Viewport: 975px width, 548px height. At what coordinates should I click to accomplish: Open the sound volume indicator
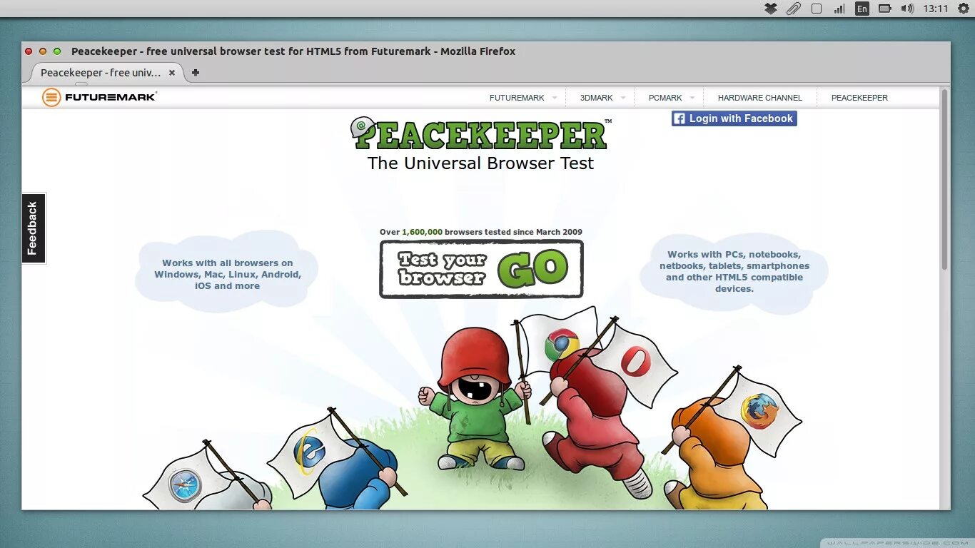pyautogui.click(x=907, y=9)
